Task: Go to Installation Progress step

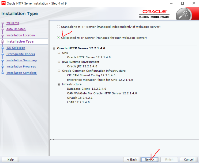Action: pos(21,66)
